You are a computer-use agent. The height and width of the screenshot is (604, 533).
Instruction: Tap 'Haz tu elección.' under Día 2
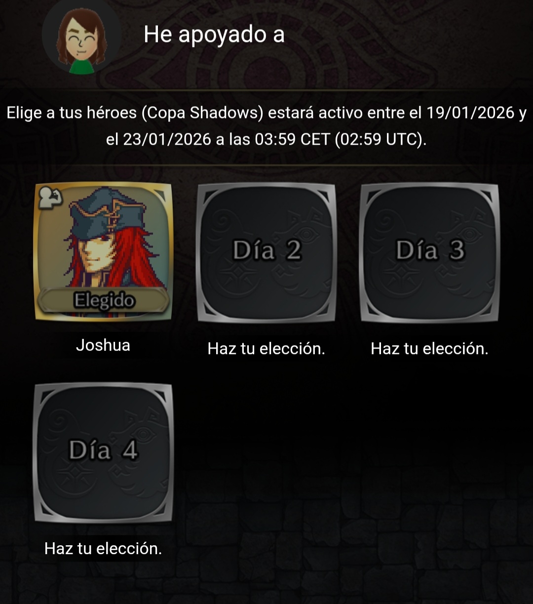coord(266,349)
